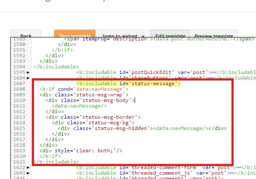The height and width of the screenshot is (179, 256).
Task: Click closing </b:includable> on line 1594
Action: coord(56,67)
